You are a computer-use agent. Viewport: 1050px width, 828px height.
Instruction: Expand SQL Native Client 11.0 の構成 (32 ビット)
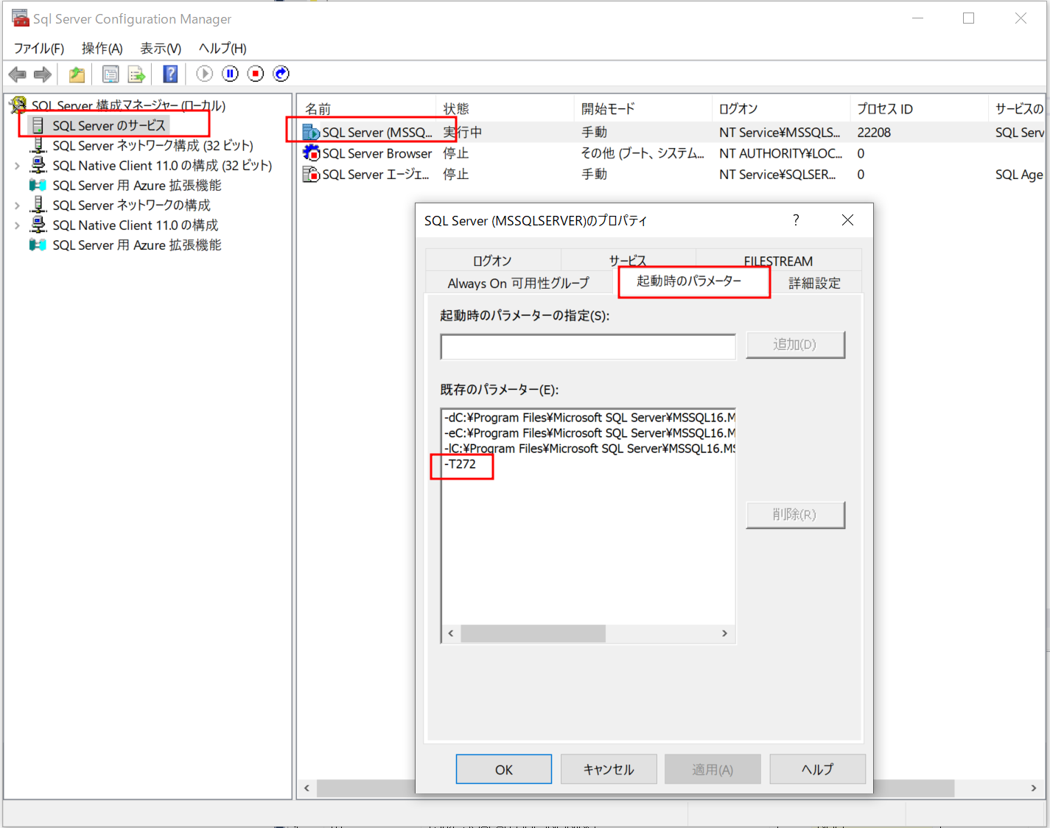click(x=17, y=166)
